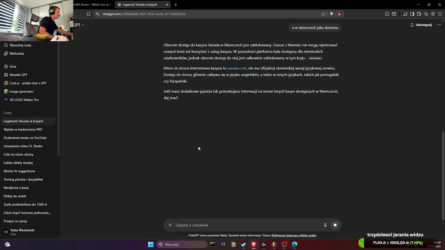Open the Legalność Vavada w krajach chat
445x250 pixels.
pos(28,121)
